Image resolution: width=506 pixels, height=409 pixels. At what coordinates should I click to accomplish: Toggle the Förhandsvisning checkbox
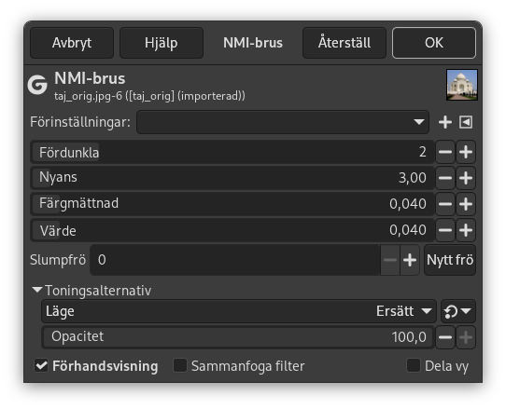tap(41, 366)
